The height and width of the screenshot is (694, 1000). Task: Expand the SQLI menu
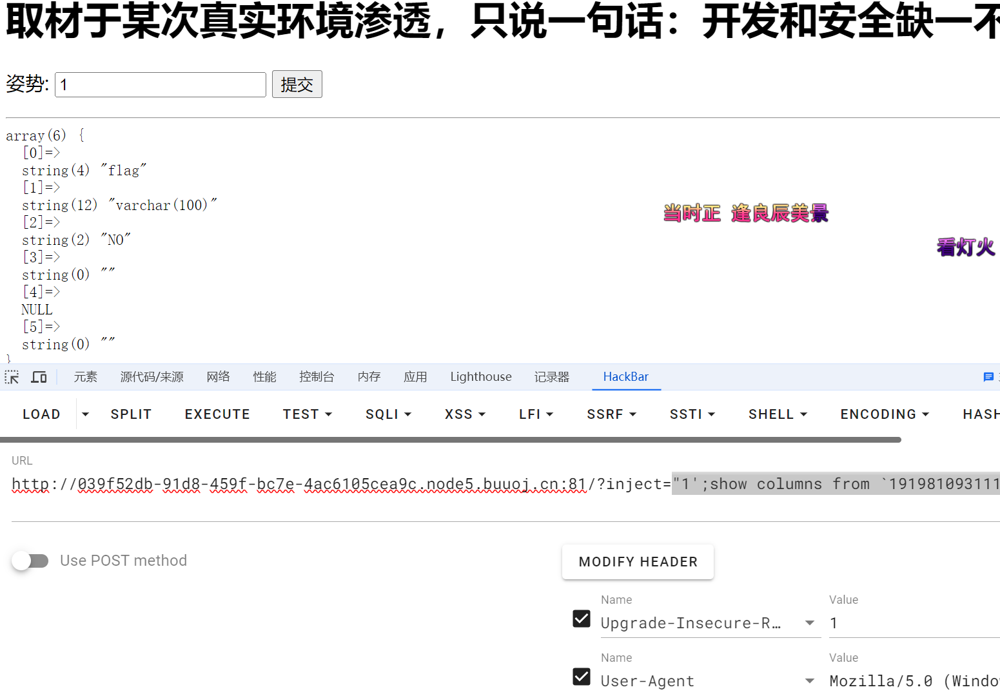pos(388,414)
